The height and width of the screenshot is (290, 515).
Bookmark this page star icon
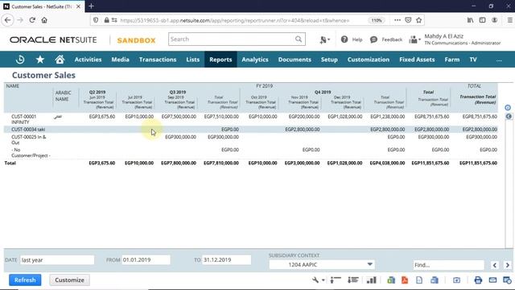(418, 20)
